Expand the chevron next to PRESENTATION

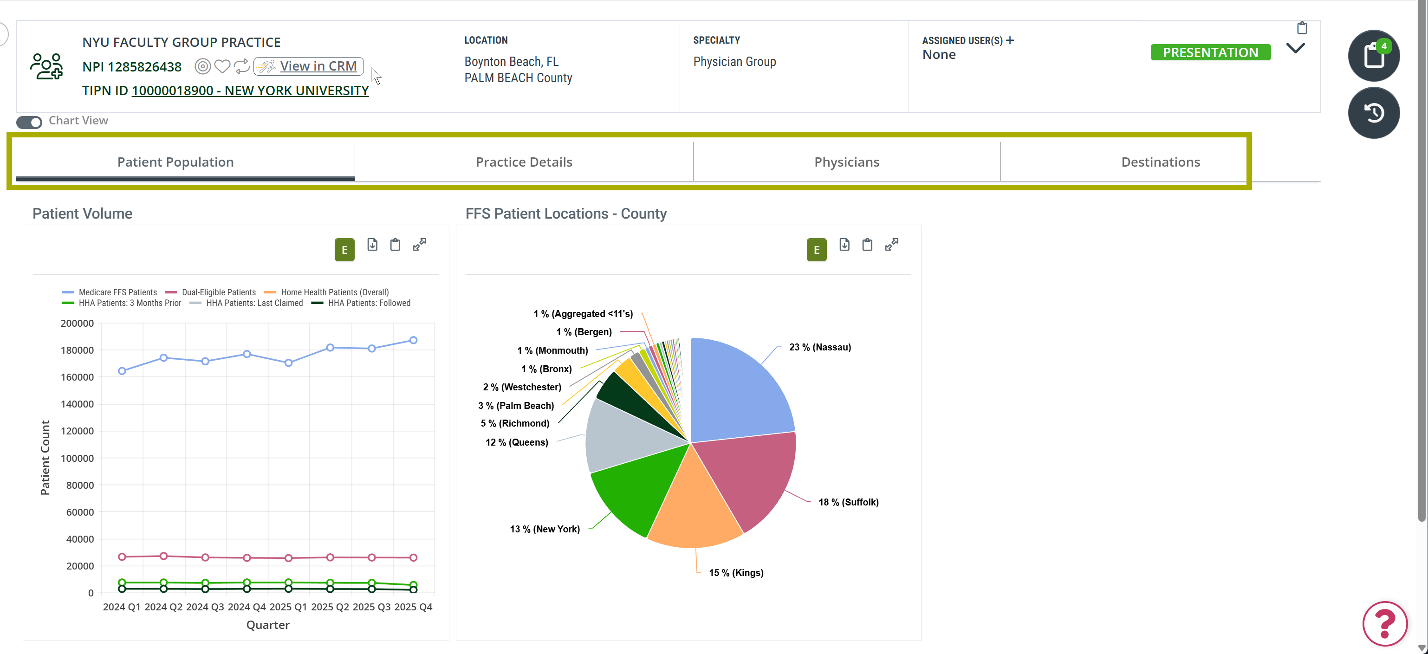click(x=1295, y=48)
